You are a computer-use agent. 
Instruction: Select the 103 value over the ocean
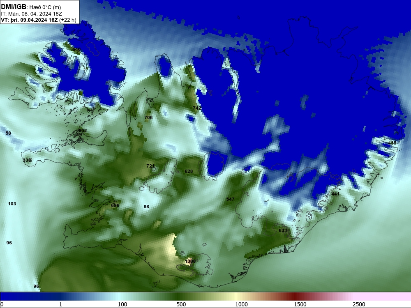tap(12, 204)
